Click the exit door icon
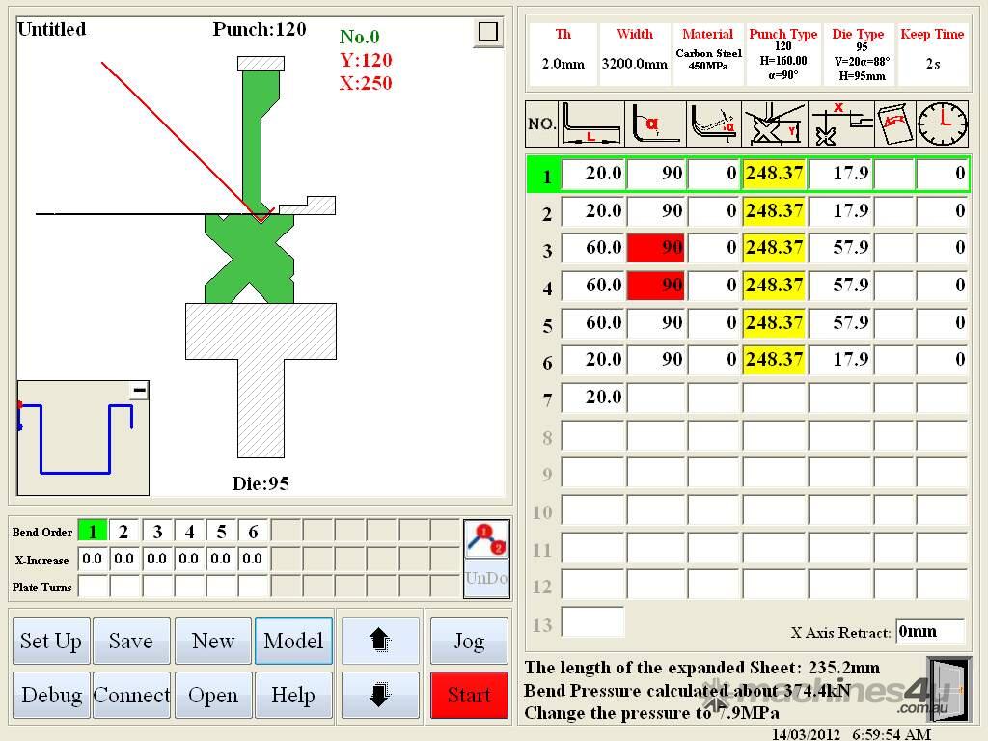The width and height of the screenshot is (988, 741). point(948,689)
